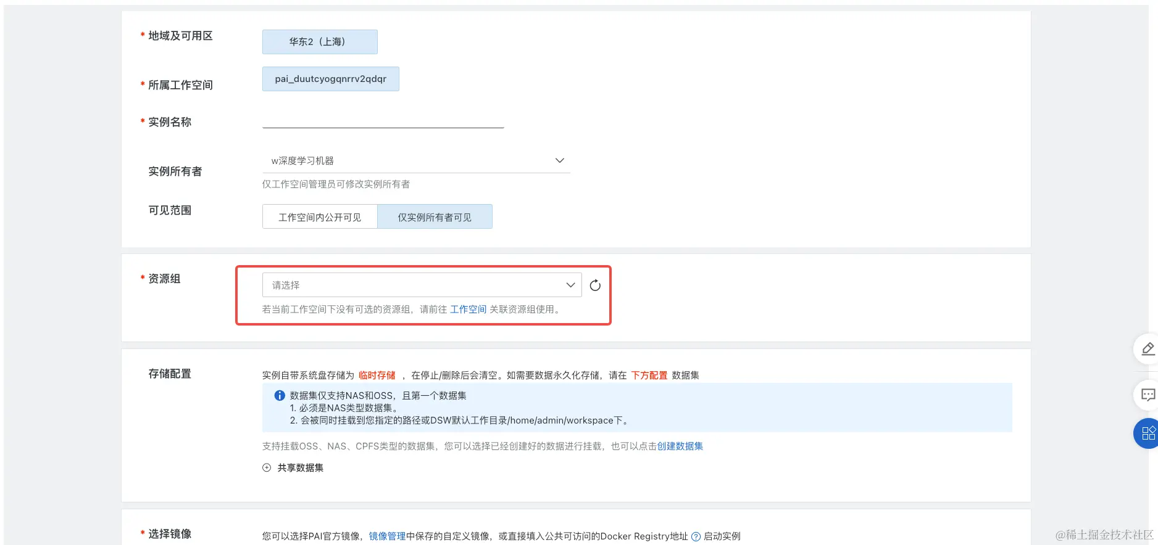Click the 资源组 label

pyautogui.click(x=164, y=279)
